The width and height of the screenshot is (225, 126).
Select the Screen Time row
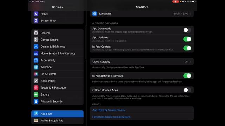point(57,21)
